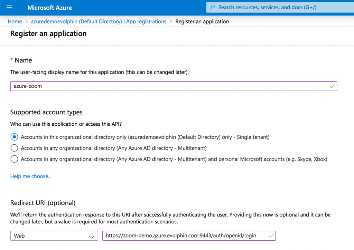This screenshot has width=354, height=250.
Task: Select Multitenant and personal Microsoft accounts option
Action: 14,159
